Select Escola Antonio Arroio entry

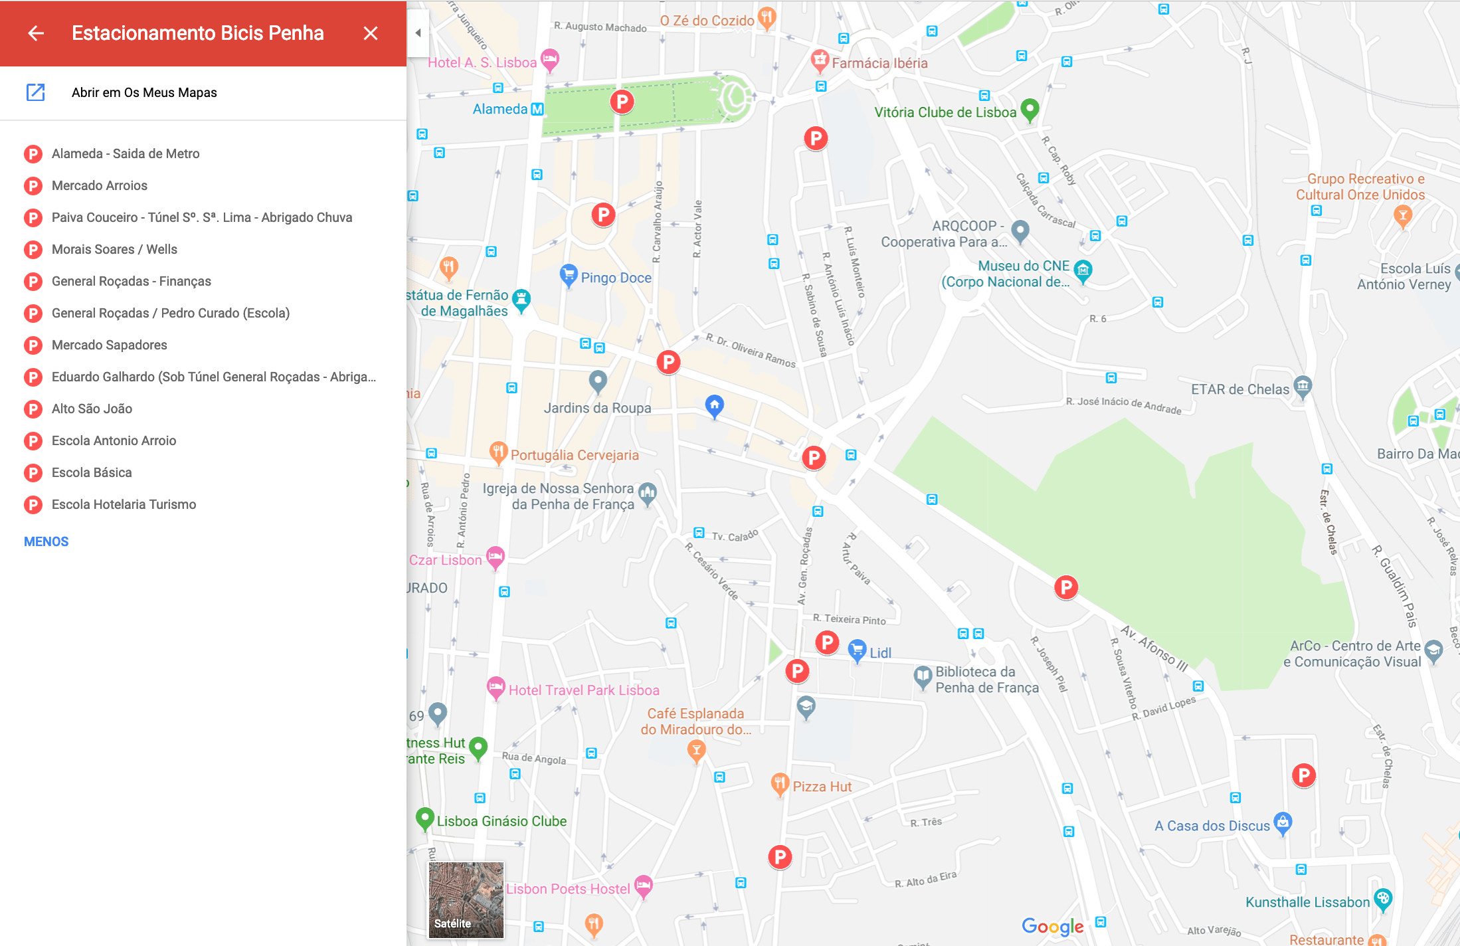pos(203,441)
